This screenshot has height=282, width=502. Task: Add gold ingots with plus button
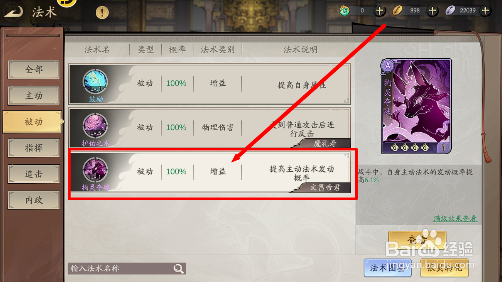tap(433, 11)
